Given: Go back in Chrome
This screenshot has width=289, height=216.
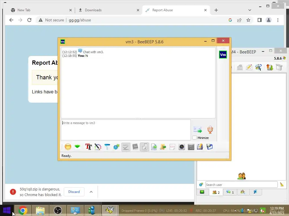Looking at the screenshot, I should click(11, 20).
